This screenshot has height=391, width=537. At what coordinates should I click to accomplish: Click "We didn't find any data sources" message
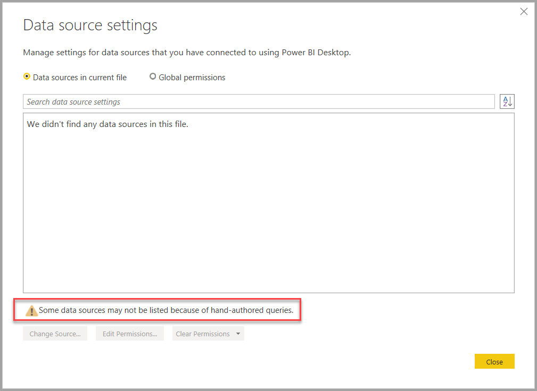108,124
